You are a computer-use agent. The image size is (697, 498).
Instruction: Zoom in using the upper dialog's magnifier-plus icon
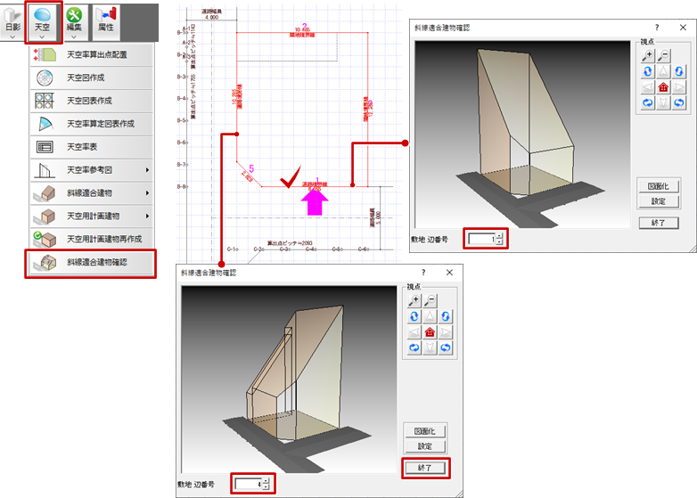pos(647,55)
